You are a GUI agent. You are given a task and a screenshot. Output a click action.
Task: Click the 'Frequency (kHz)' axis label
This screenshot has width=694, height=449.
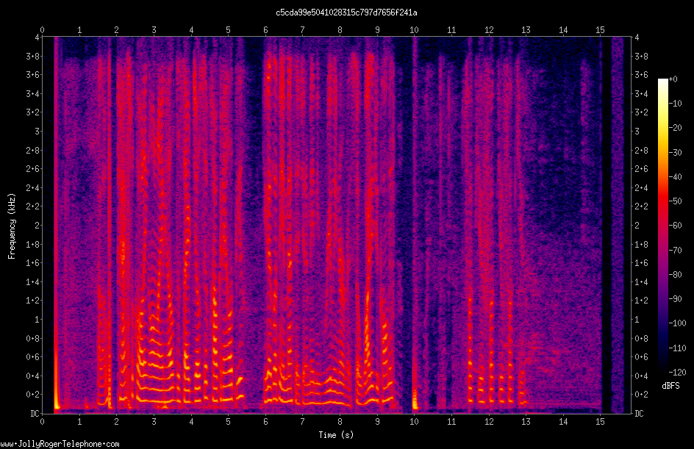12,226
